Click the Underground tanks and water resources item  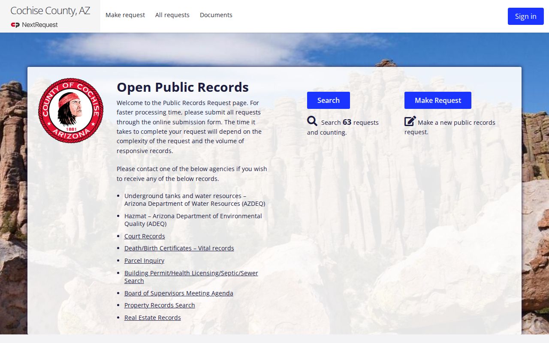coord(195,200)
